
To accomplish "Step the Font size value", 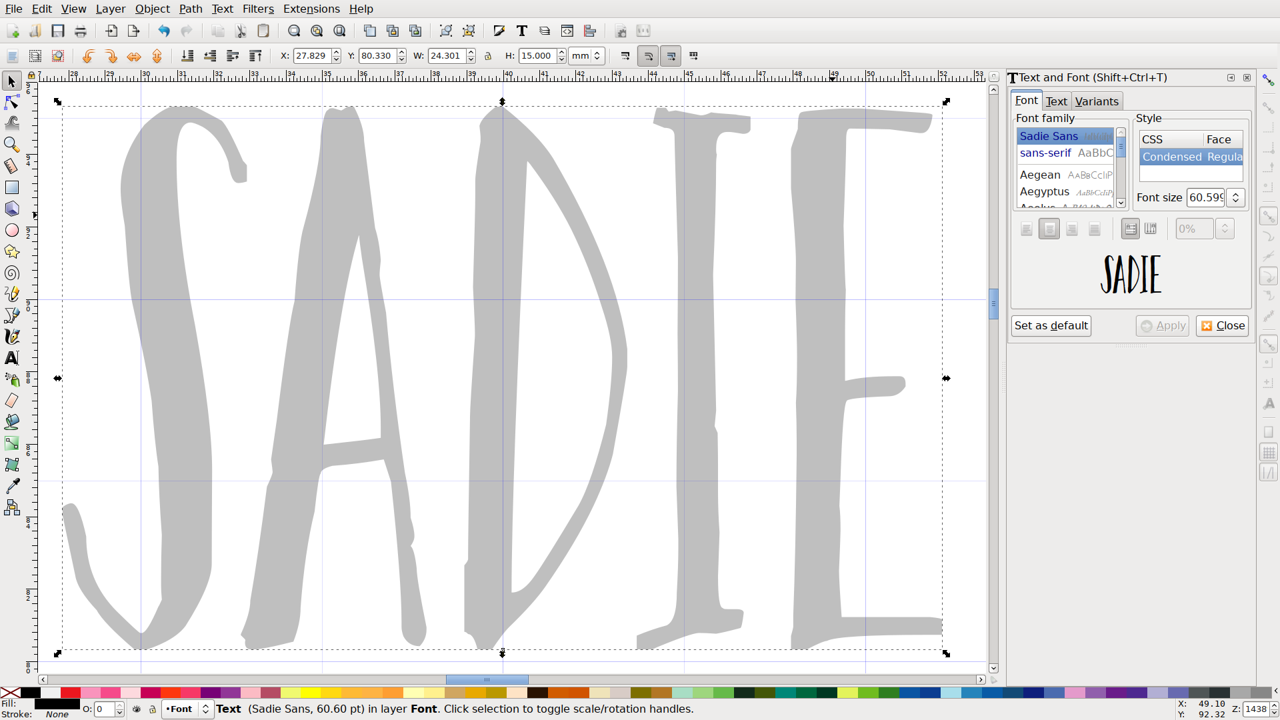I will pyautogui.click(x=1235, y=197).
